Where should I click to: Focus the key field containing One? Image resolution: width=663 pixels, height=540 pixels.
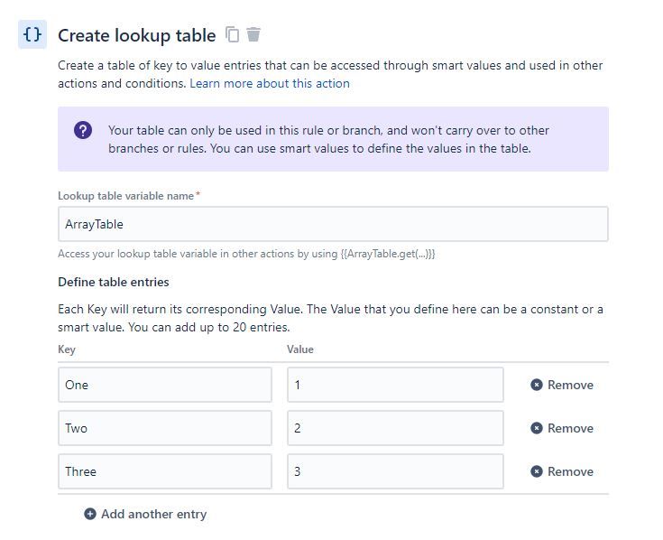click(x=165, y=385)
